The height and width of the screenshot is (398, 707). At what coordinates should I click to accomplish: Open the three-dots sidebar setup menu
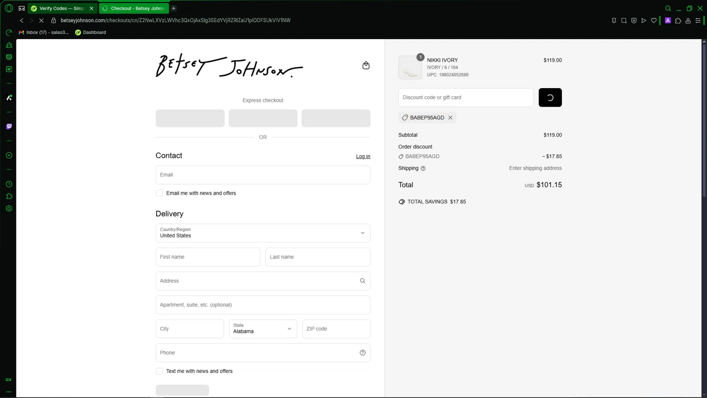coord(8,392)
